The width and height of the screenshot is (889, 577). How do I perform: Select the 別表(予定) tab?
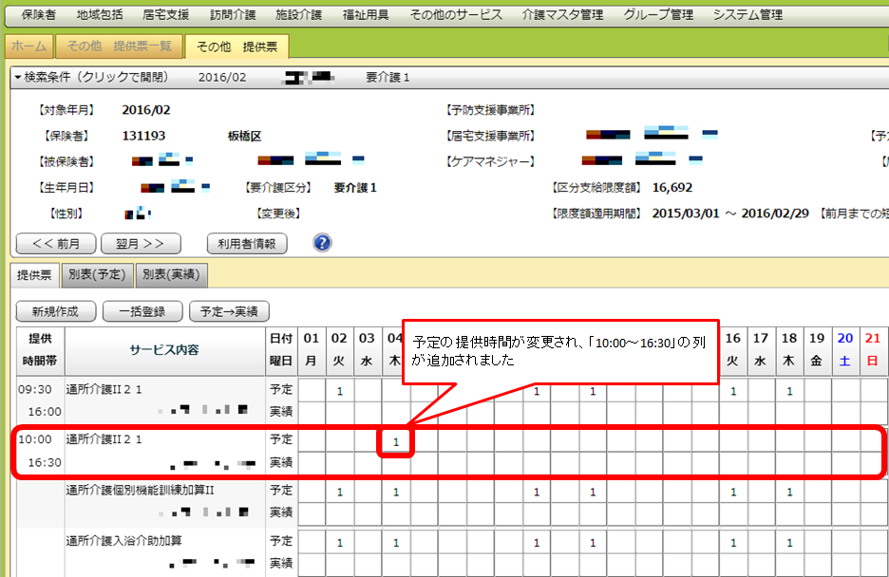coord(97,275)
